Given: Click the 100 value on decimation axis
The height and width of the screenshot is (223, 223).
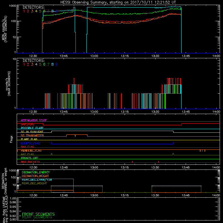Looking at the screenshot, I should [13, 177].
